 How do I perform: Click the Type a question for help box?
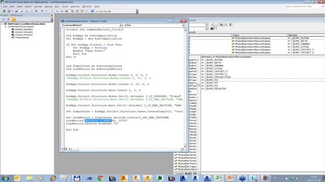pyautogui.click(x=302, y=7)
